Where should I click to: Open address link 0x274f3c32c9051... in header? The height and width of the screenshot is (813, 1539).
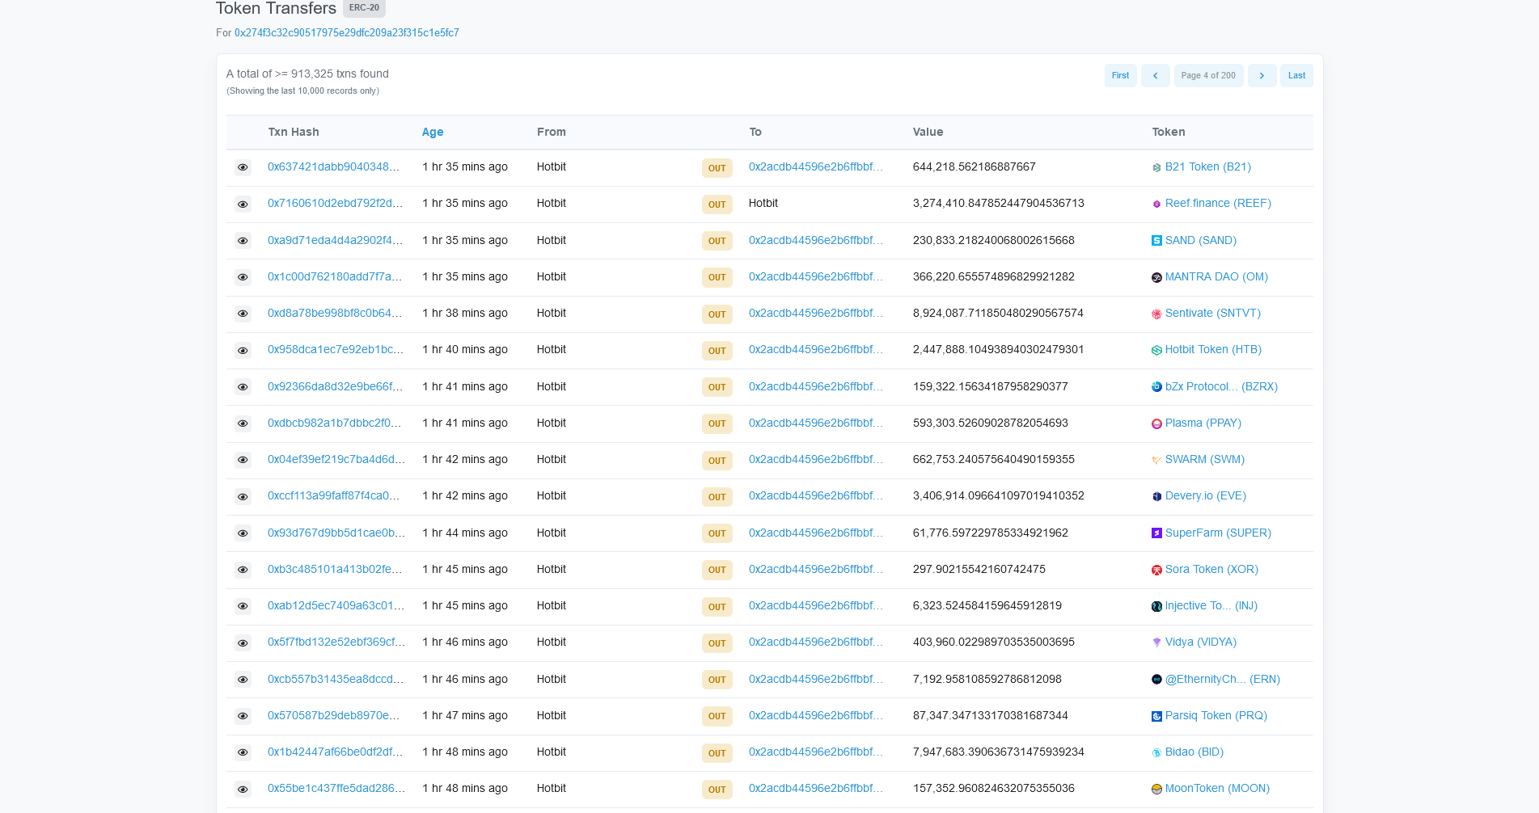[x=347, y=33]
